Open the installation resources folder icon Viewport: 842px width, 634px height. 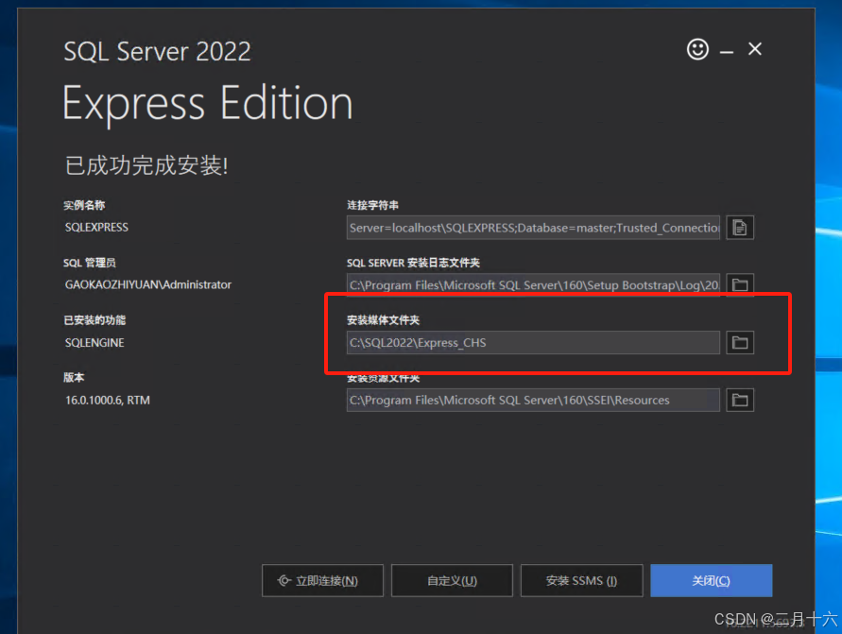[740, 400]
